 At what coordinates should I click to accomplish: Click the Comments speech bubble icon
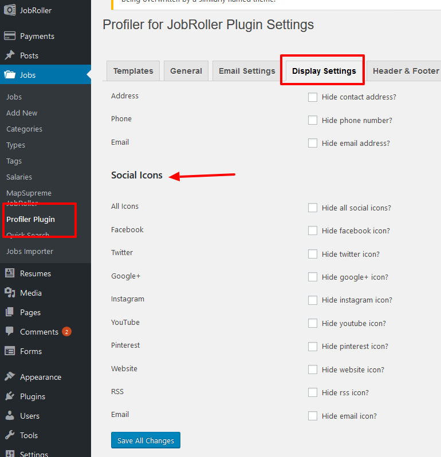click(x=10, y=331)
